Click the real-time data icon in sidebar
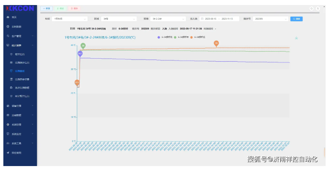Screen dimensions: 329x169 (x=8, y=26)
